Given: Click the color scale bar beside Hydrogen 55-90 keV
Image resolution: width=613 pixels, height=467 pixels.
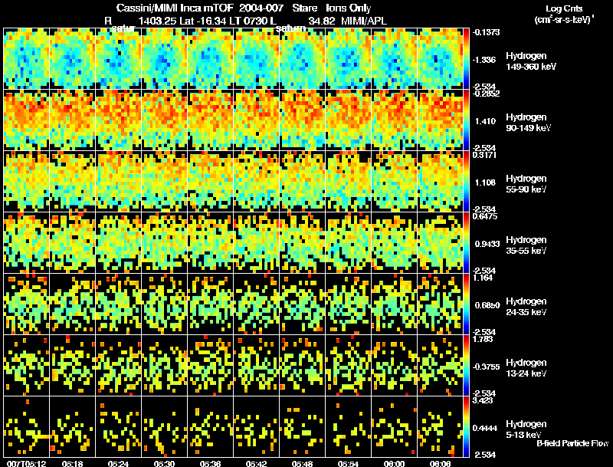Looking at the screenshot, I should click(466, 182).
